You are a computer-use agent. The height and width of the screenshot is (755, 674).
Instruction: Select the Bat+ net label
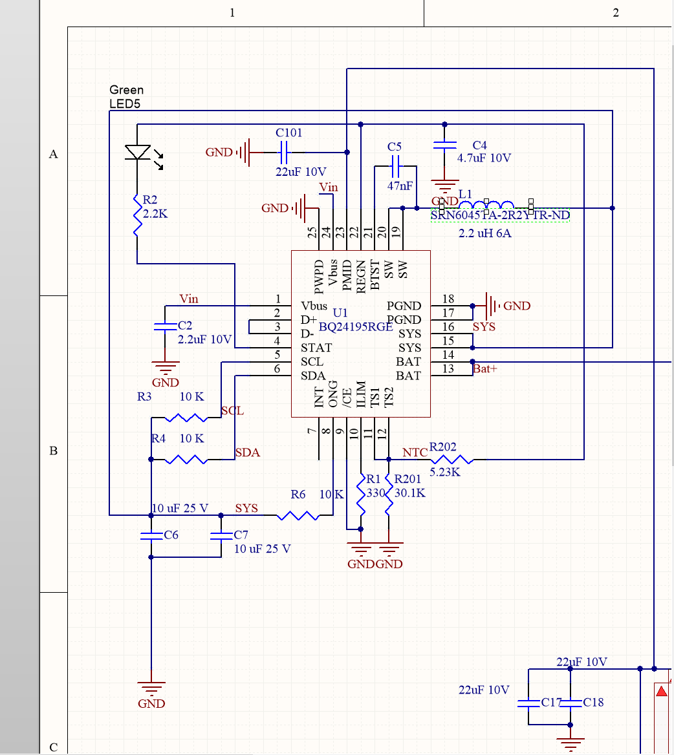[486, 368]
